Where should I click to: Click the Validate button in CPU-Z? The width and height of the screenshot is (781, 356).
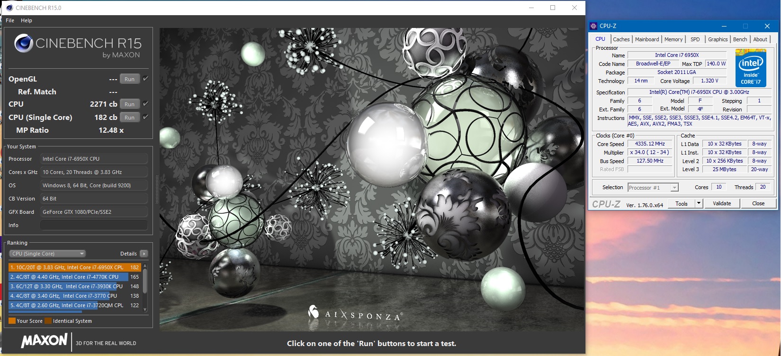722,203
